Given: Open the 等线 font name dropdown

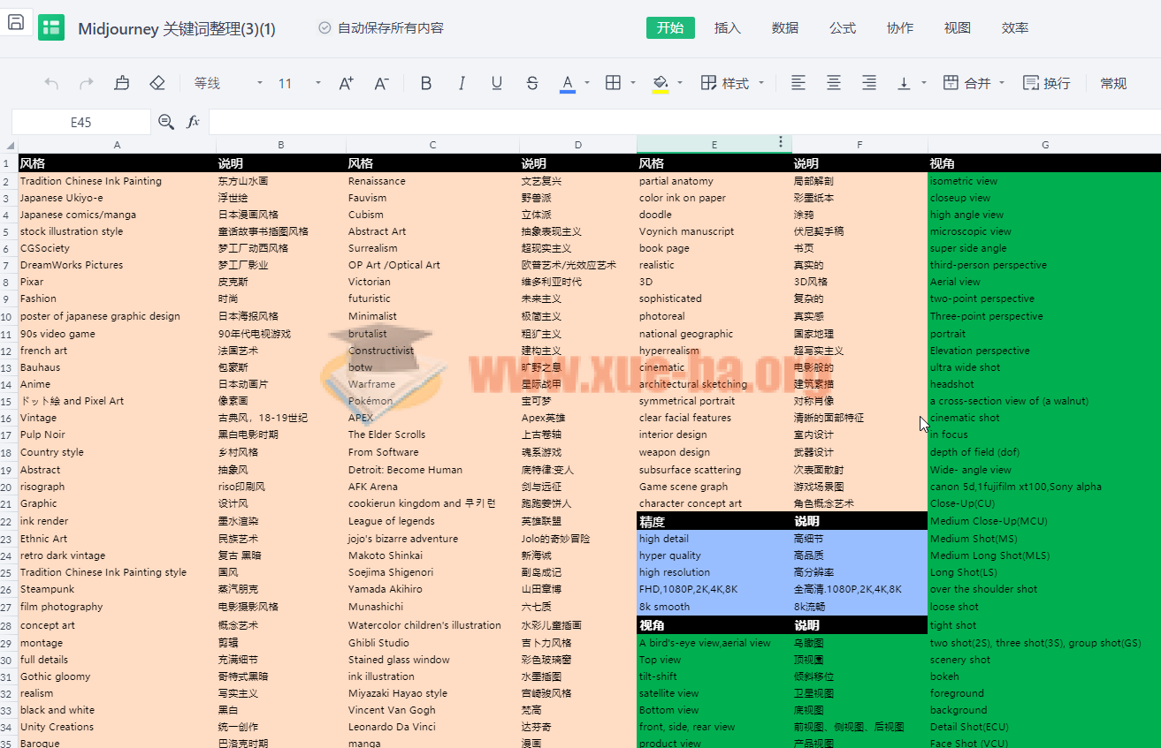Looking at the screenshot, I should point(228,83).
